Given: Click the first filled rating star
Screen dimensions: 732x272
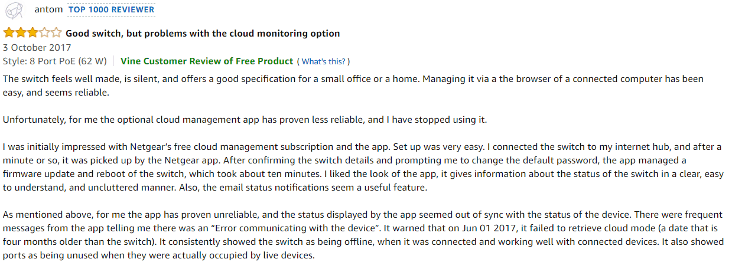Looking at the screenshot, I should pos(9,33).
